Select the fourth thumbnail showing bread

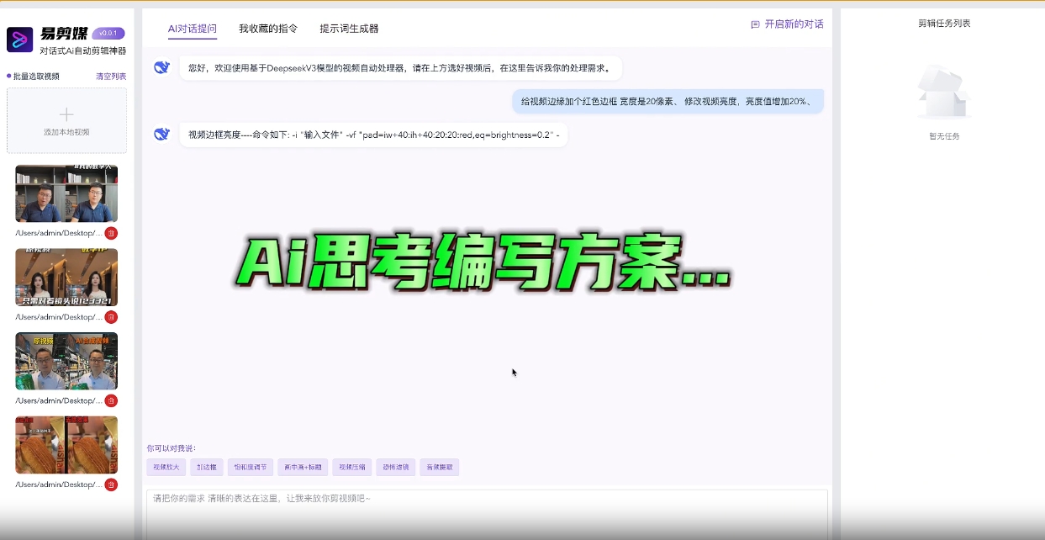(x=66, y=445)
